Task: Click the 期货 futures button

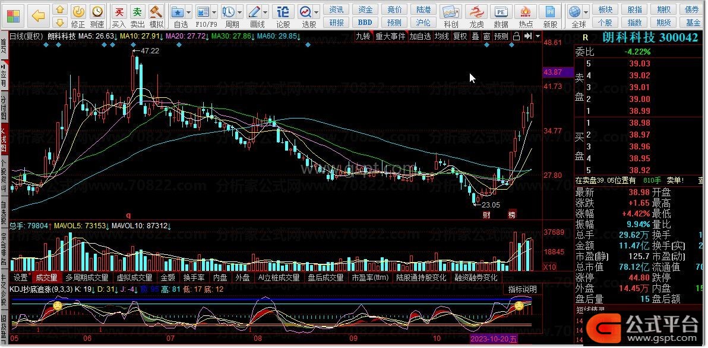Action: pos(663,22)
